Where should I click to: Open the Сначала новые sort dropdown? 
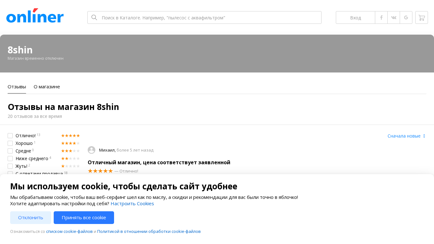coord(406,136)
